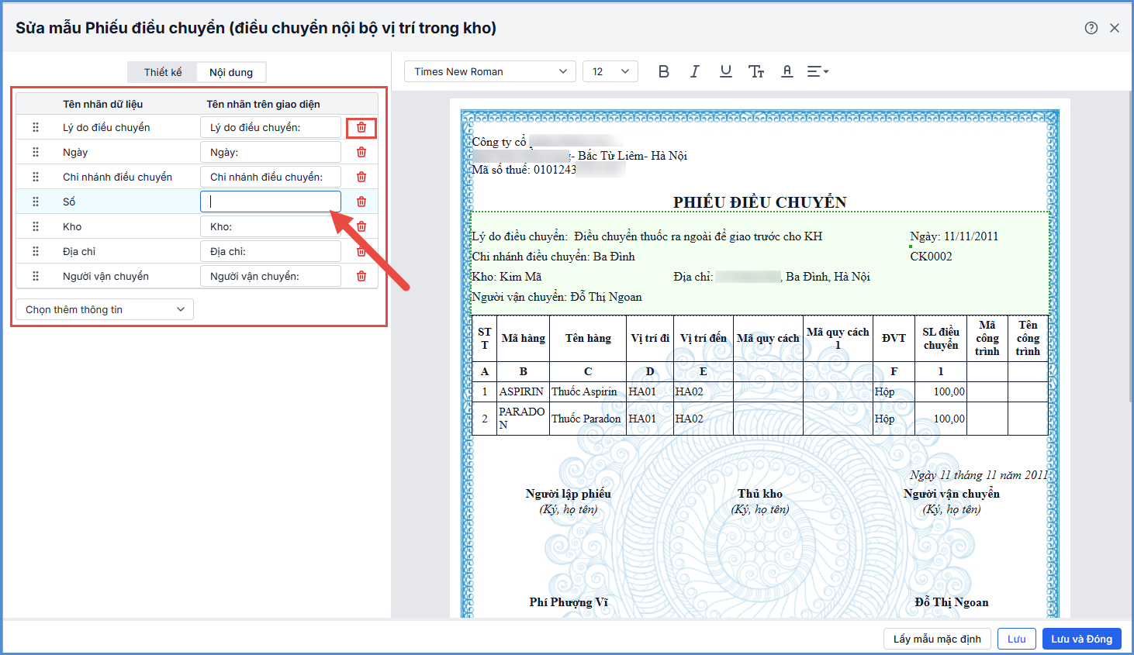Open the font size 12 dropdown

click(610, 71)
